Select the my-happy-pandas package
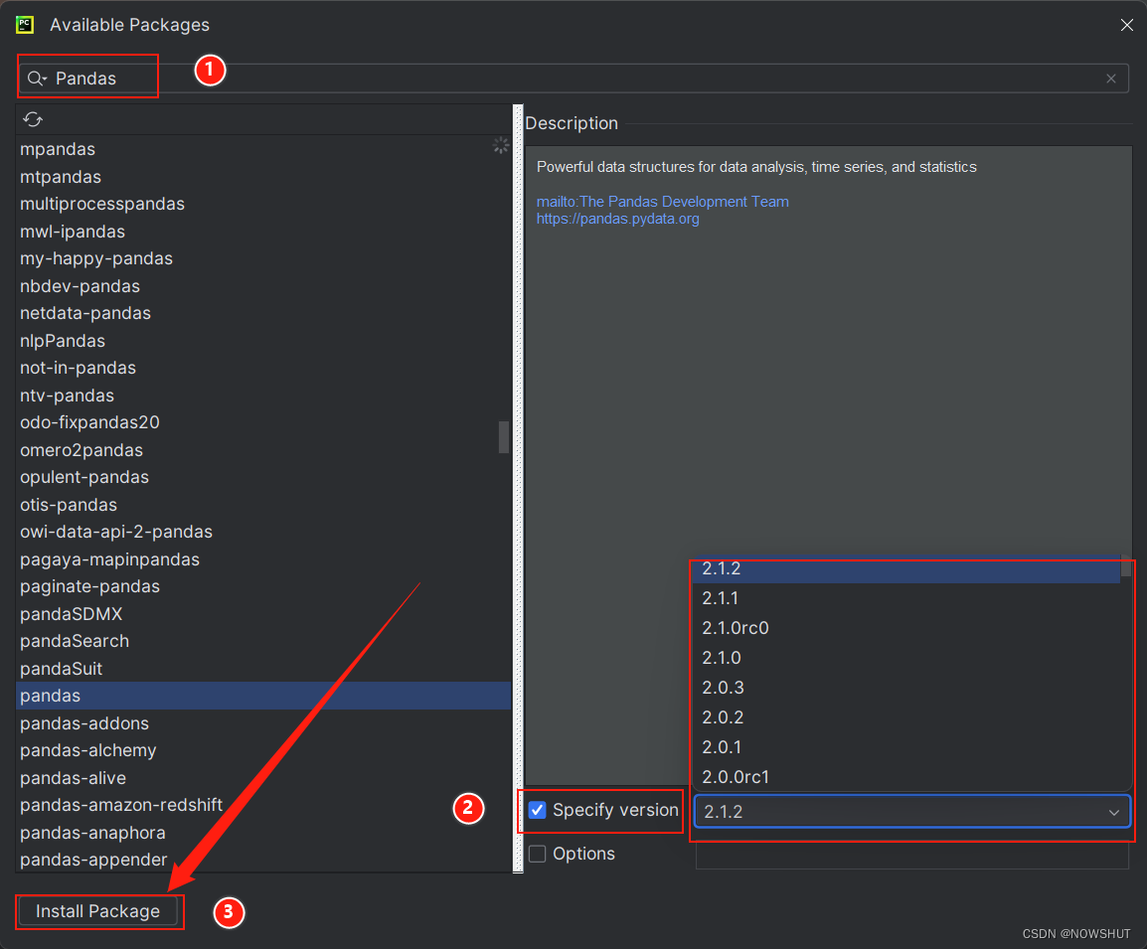Screen dimensions: 1147x949 (x=263, y=258)
